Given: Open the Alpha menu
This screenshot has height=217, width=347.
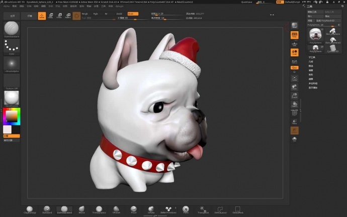Looking at the screenshot, I should point(7,6).
